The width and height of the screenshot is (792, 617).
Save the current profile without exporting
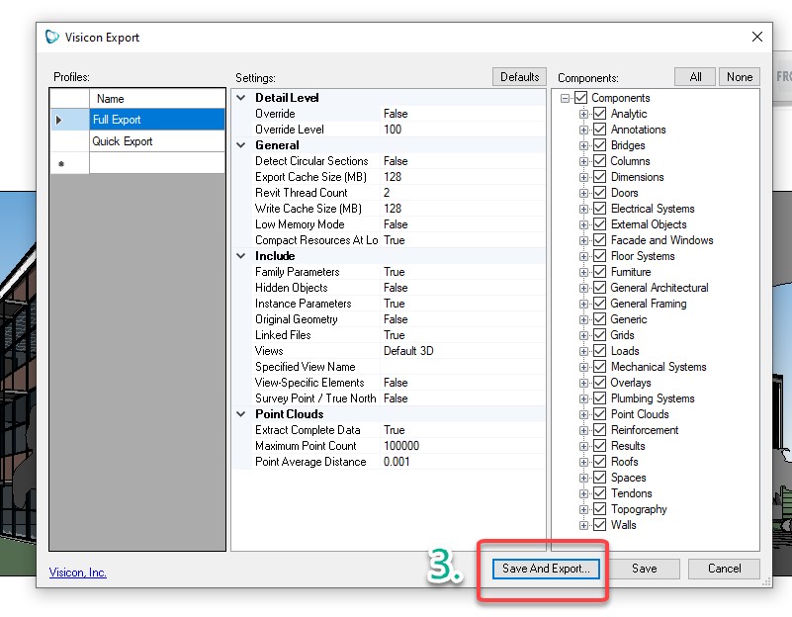point(644,569)
